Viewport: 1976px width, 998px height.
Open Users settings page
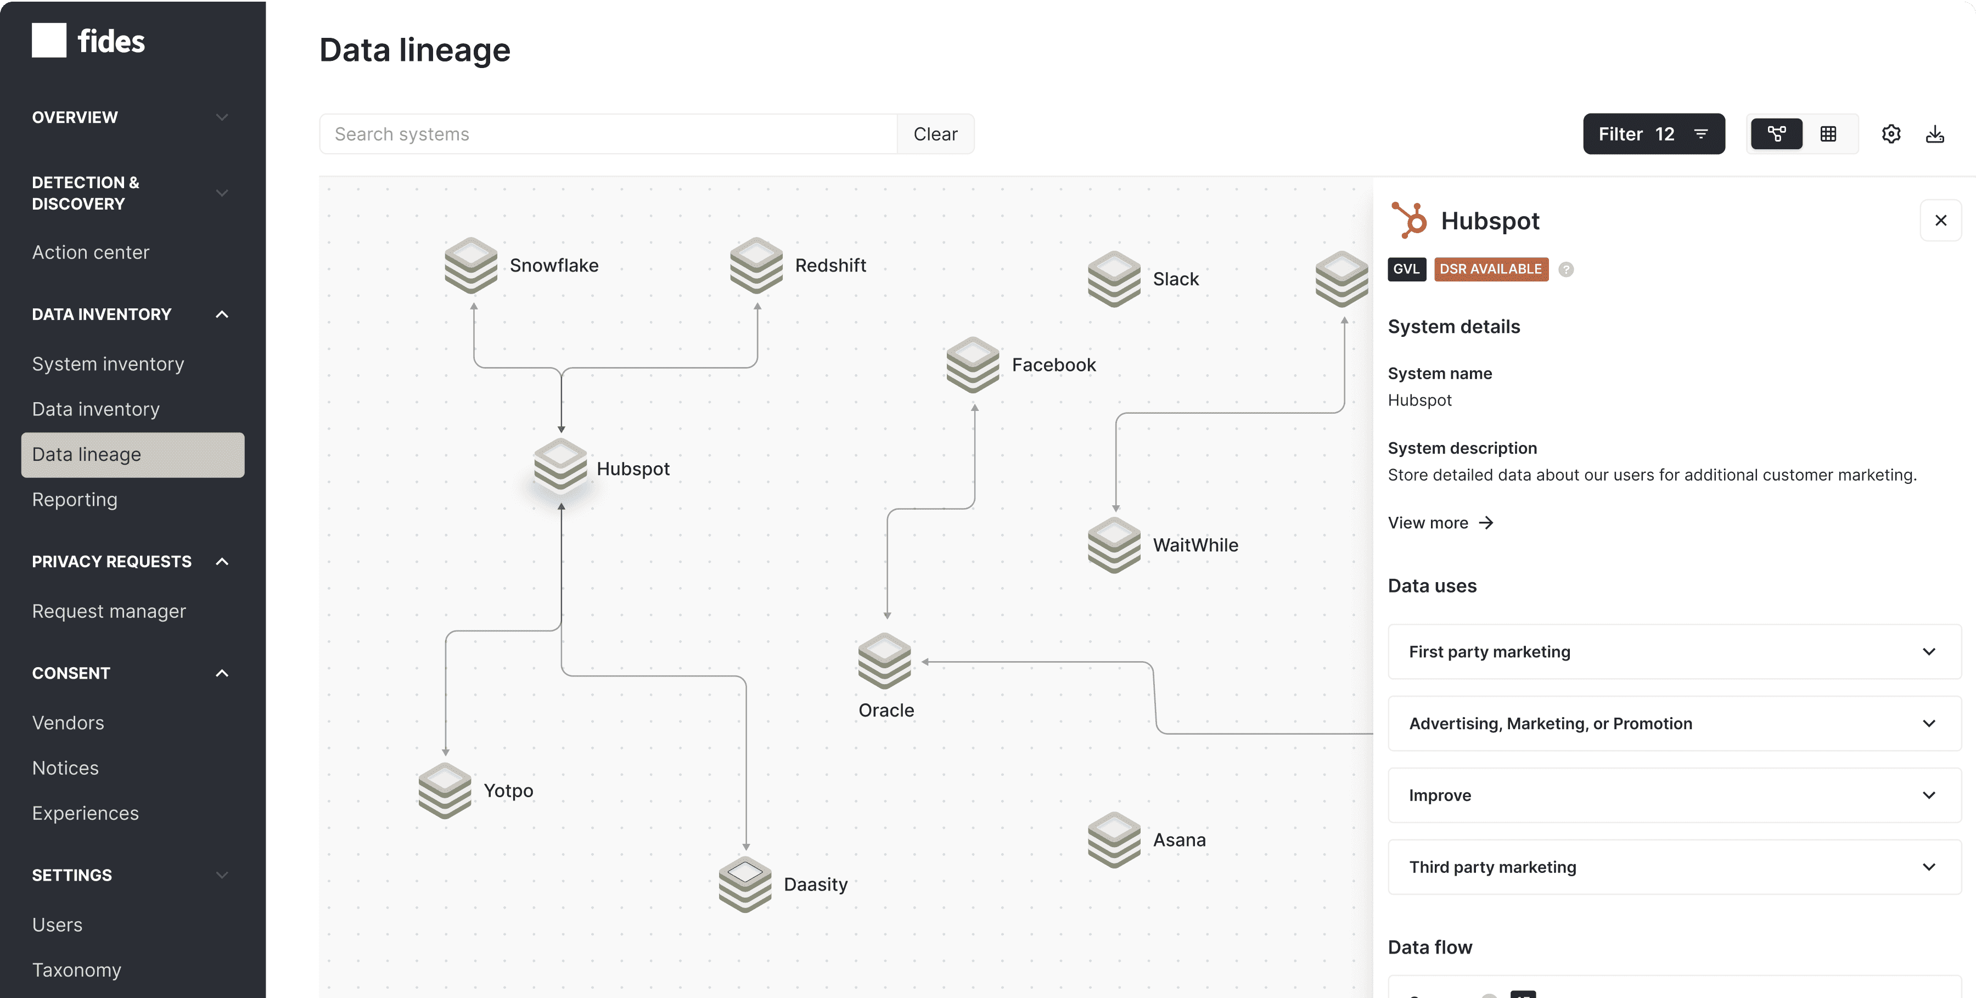click(x=57, y=925)
